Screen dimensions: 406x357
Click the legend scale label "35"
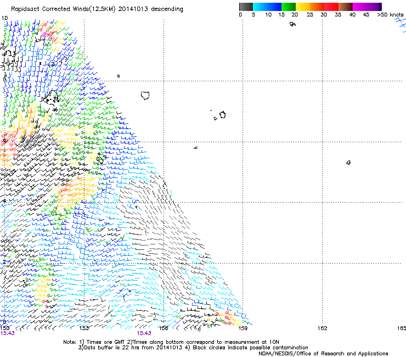[x=338, y=15]
